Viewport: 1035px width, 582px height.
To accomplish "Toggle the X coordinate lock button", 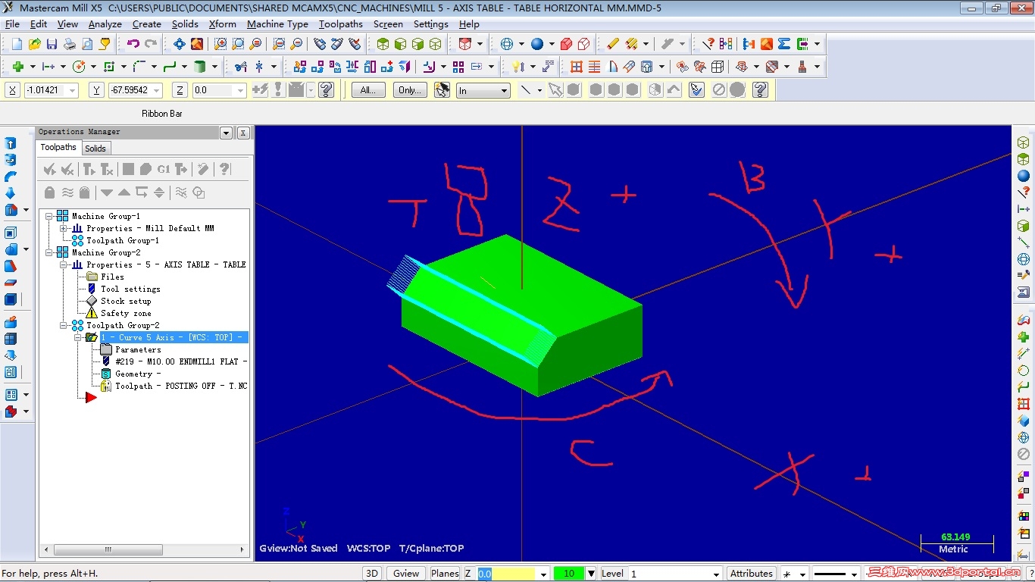I will click(x=13, y=90).
